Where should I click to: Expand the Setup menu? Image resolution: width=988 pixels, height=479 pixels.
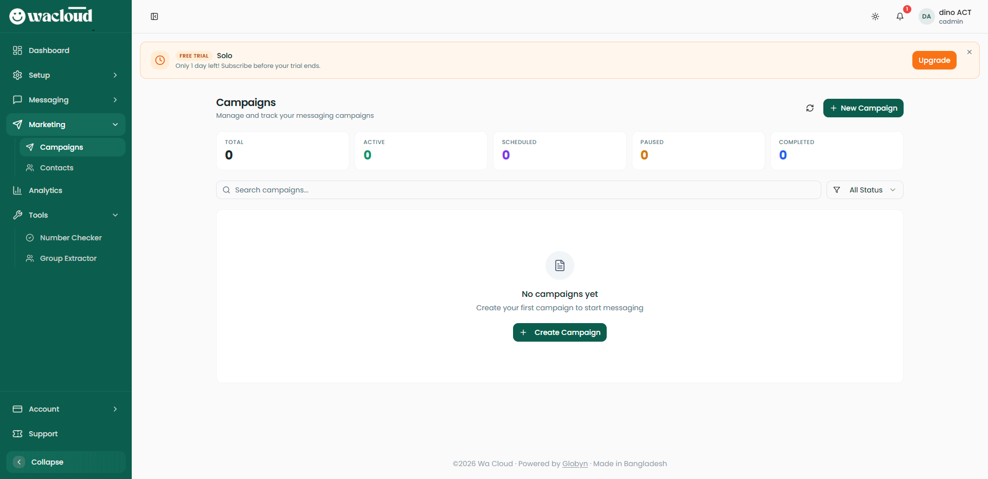click(x=66, y=75)
